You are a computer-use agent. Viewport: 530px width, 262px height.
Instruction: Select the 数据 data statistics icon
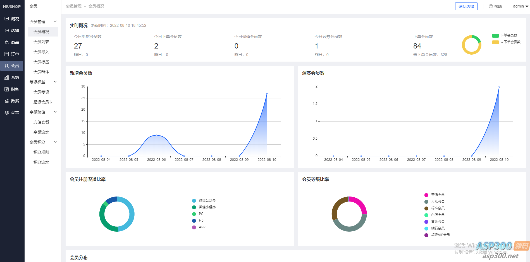pyautogui.click(x=7, y=101)
